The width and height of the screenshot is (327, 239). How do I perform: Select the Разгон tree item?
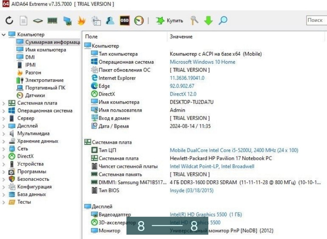pos(33,72)
